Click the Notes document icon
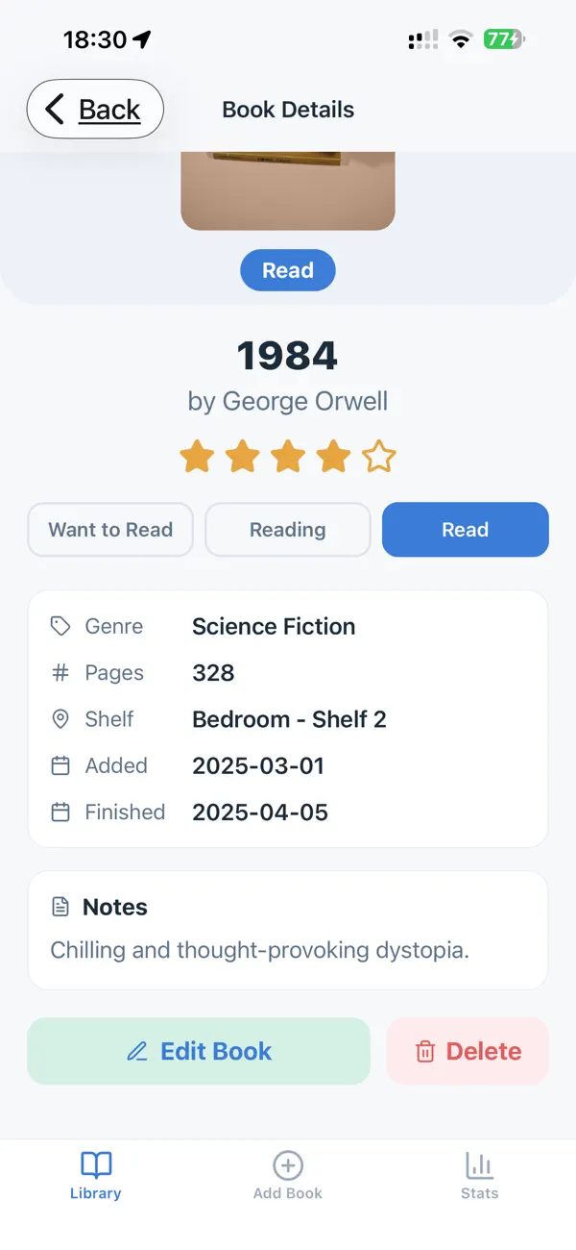 pos(59,905)
